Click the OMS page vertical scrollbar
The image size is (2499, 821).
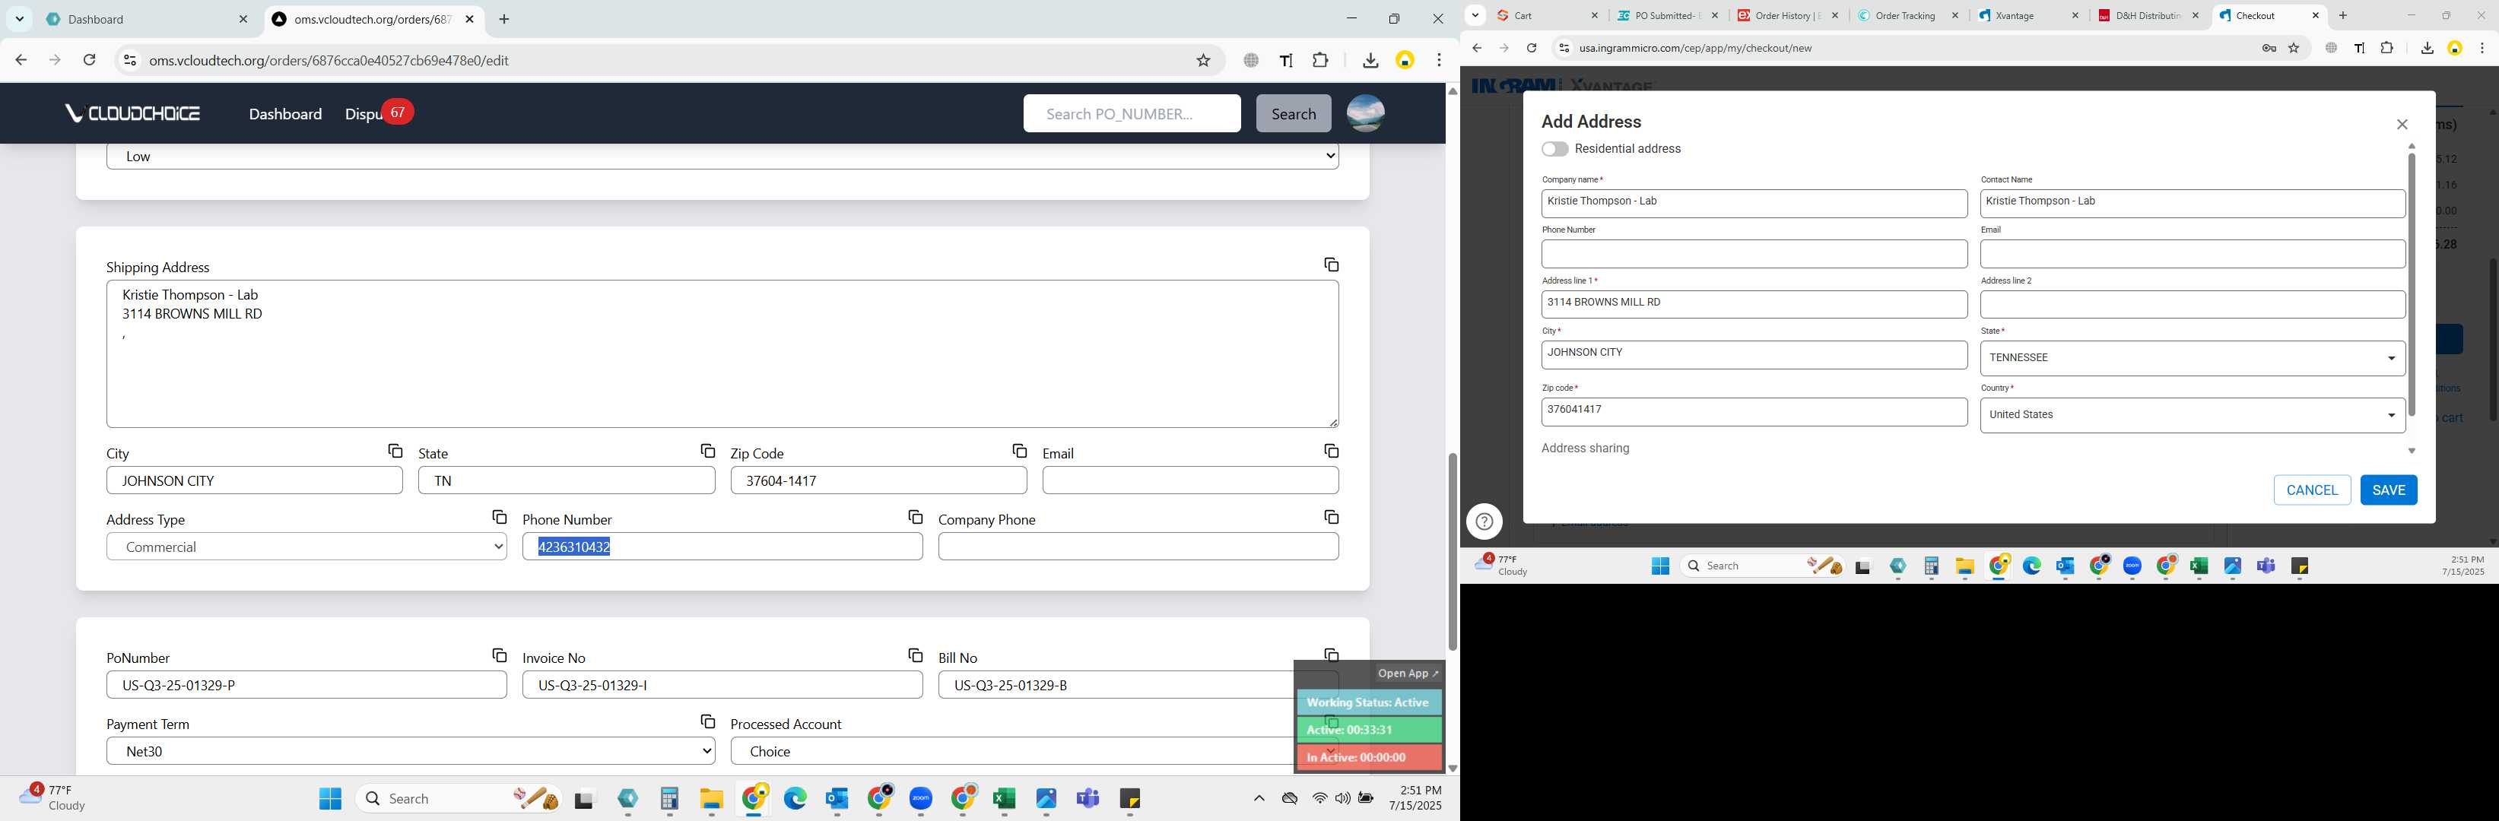1451,552
